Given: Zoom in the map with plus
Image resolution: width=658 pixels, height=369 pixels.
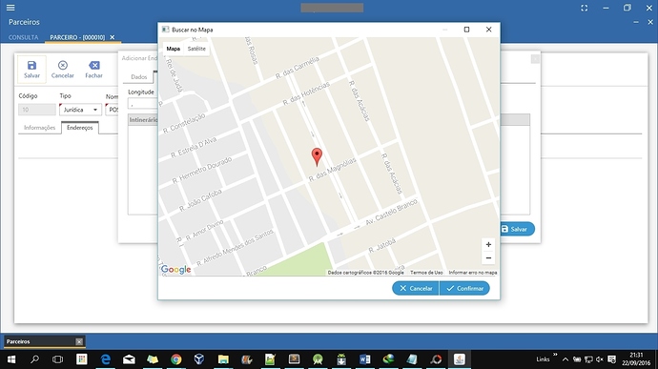Looking at the screenshot, I should pyautogui.click(x=488, y=244).
